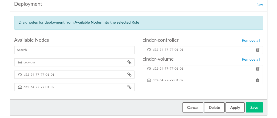
Task: Click link icon for available node d52-54-77-77-01-02
Action: coord(129,87)
